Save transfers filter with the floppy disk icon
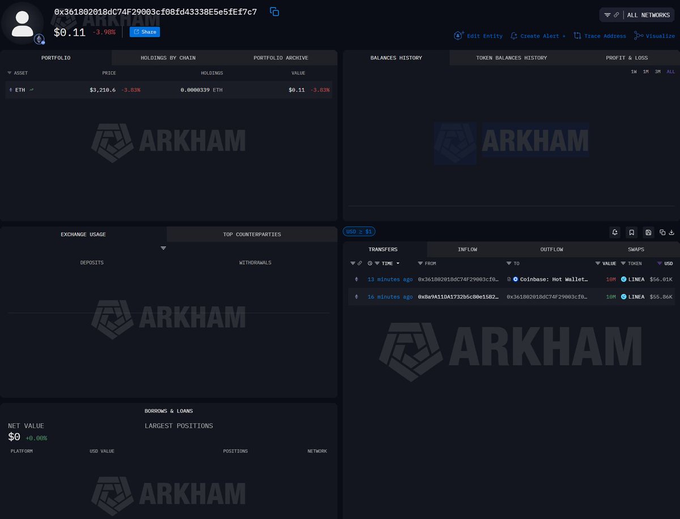This screenshot has width=680, height=519. point(648,232)
